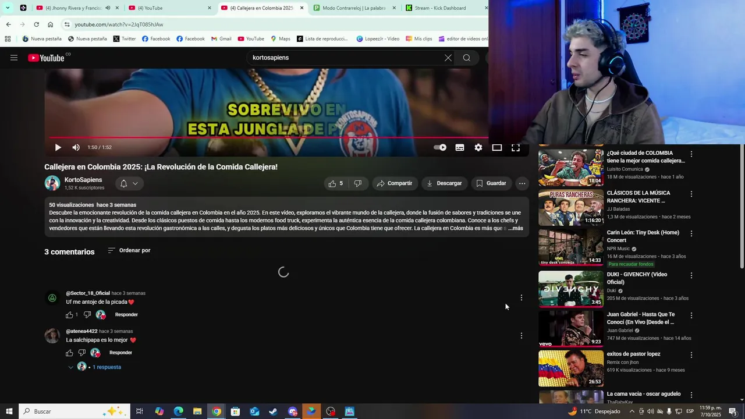745x419 pixels.
Task: Open Microsoft Edge from the taskbar
Action: click(178, 411)
